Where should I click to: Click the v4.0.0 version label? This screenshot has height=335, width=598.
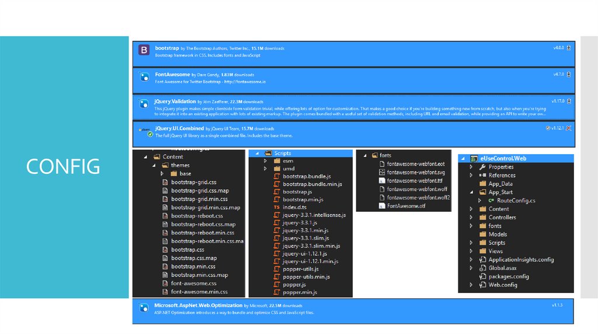(x=558, y=48)
